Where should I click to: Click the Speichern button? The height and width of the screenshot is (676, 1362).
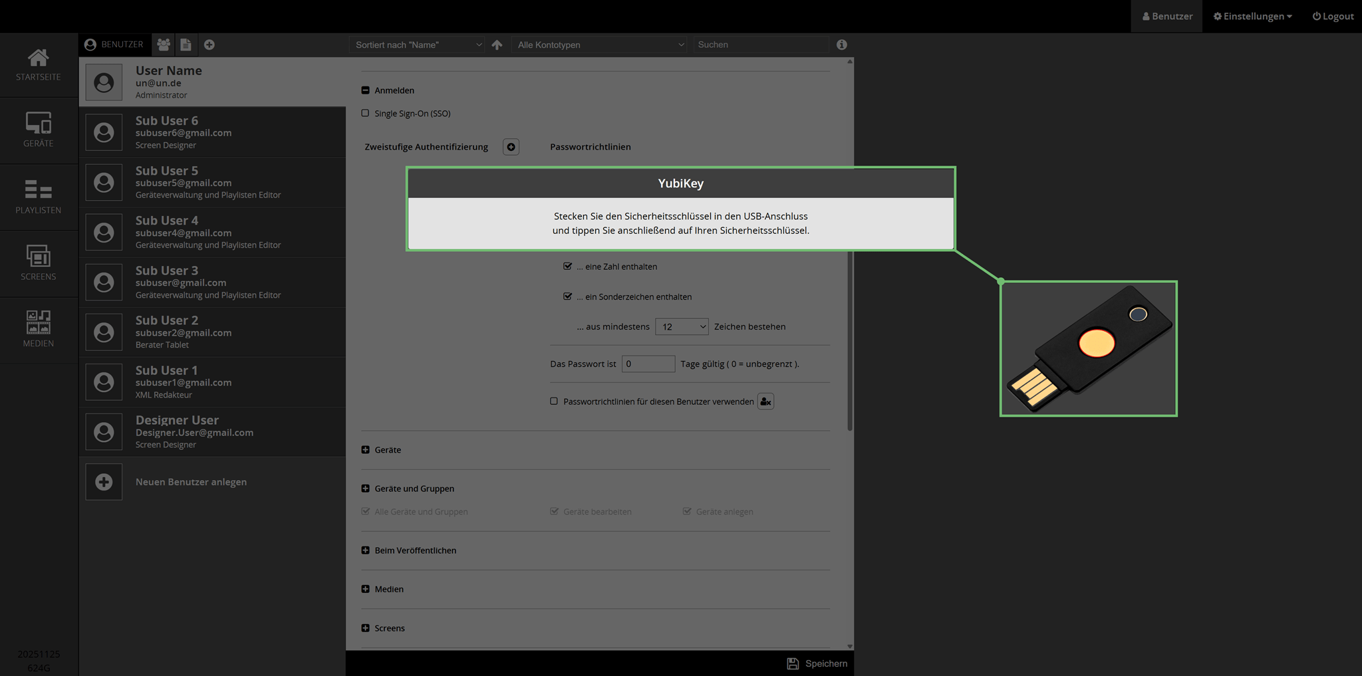(x=817, y=663)
